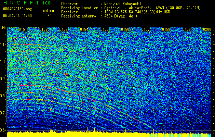215x137 pixels.
Task: Click the 0157 time marker
Action: [146, 29]
